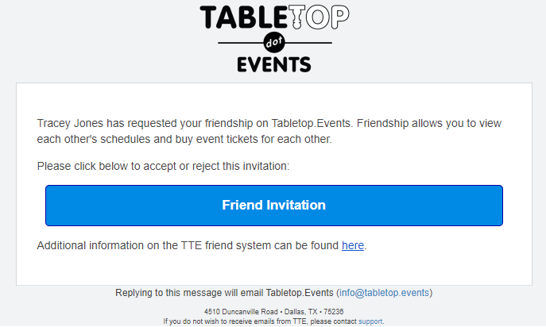The height and width of the screenshot is (327, 546).
Task: Click the black "dot" circle in logo
Action: tap(274, 43)
